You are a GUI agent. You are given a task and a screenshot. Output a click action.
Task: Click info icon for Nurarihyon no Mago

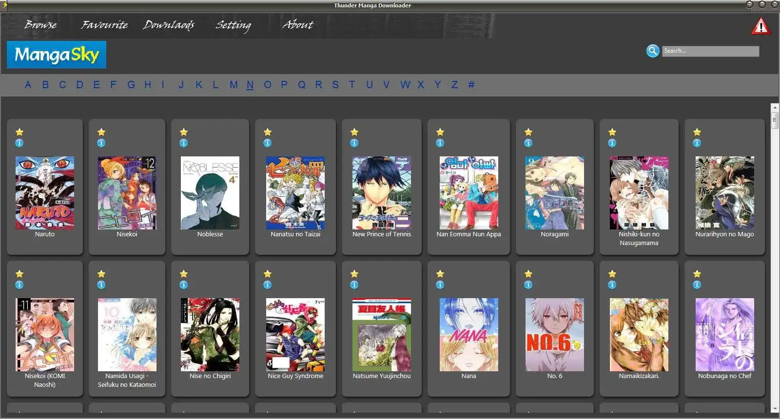[697, 143]
